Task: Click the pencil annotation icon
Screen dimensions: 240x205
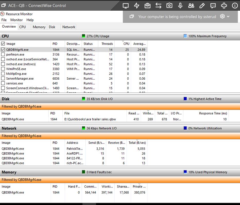Action: [202, 5]
